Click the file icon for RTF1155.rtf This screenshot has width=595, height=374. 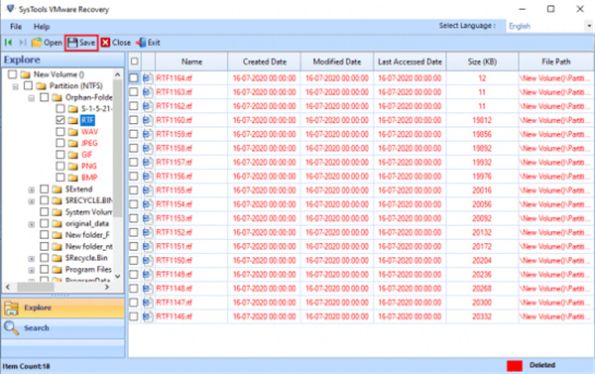tap(148, 190)
